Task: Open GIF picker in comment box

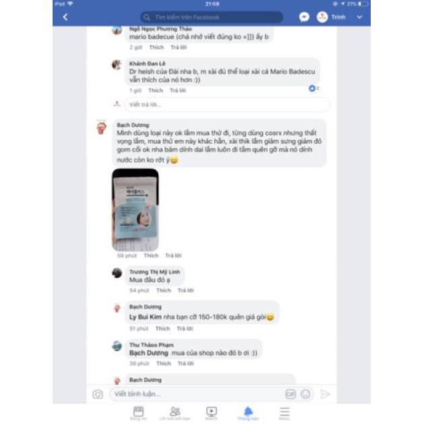Action: 291,394
